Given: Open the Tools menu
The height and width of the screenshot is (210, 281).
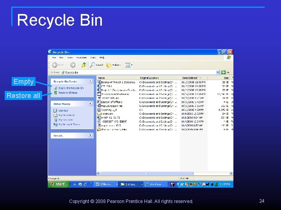Looking at the screenshot, I should 93,58.
